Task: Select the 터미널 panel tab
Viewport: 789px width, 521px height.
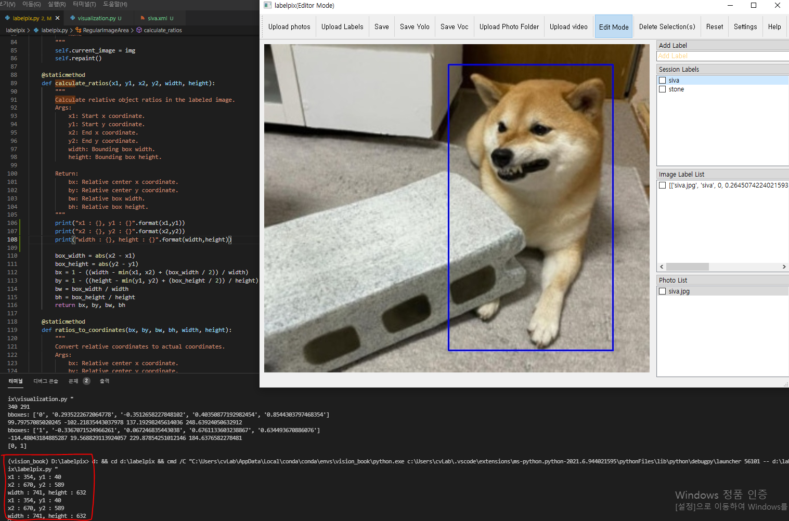Action: click(16, 381)
